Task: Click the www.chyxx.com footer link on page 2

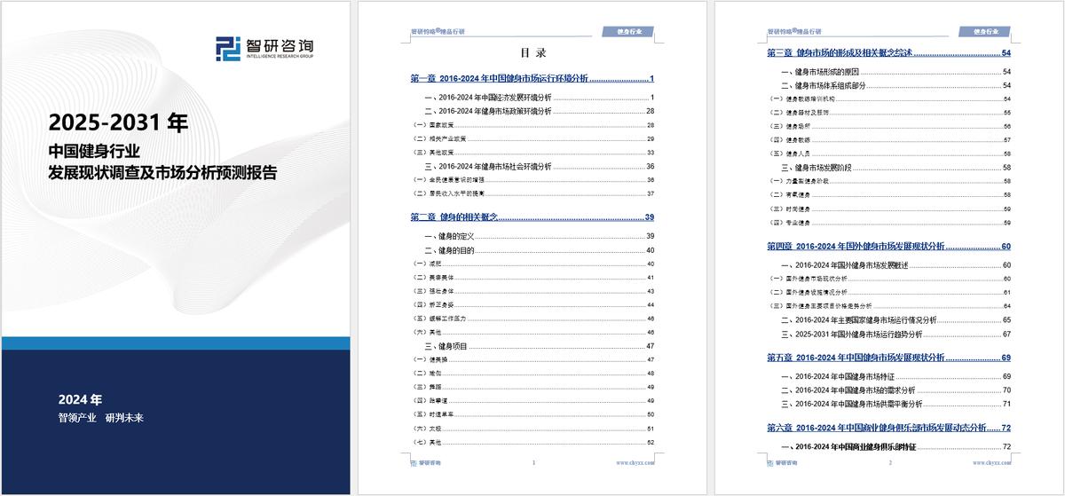Action: click(991, 463)
